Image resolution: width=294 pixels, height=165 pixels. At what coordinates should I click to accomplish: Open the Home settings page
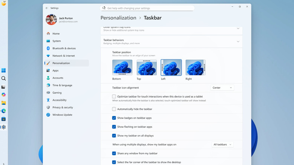tap(67, 34)
